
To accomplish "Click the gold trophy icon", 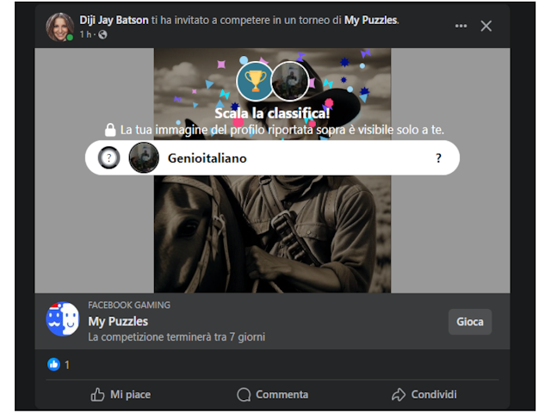I will tap(255, 81).
